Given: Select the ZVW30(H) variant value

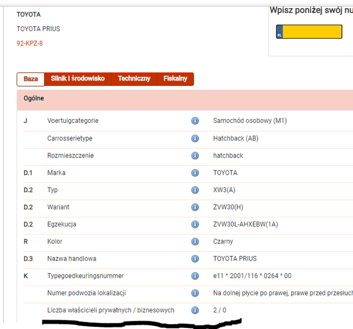Looking at the screenshot, I should pyautogui.click(x=228, y=207).
